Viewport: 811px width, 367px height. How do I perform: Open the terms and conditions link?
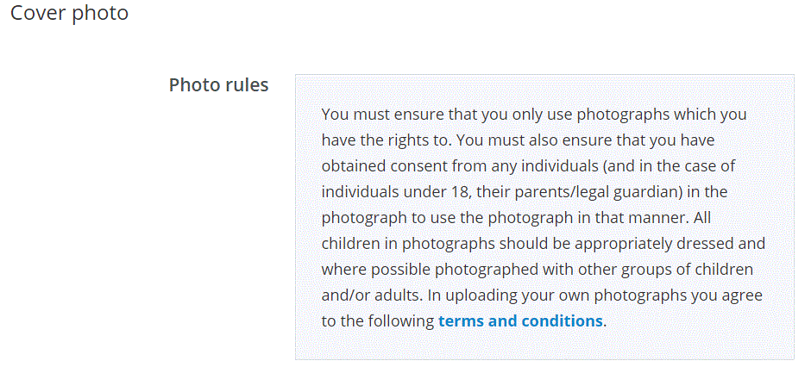[520, 320]
